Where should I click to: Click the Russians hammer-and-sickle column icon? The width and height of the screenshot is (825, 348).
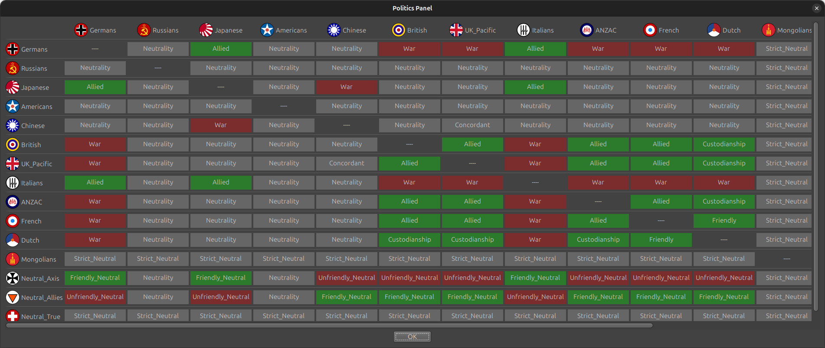144,30
